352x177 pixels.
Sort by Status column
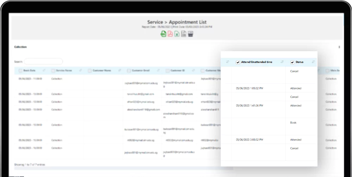pyautogui.click(x=313, y=62)
